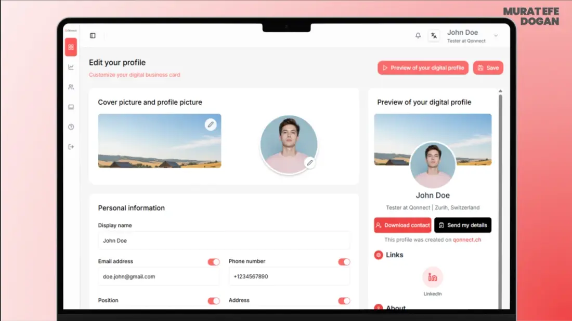Image resolution: width=572 pixels, height=321 pixels.
Task: Open the qonnect.ch link
Action: (467, 240)
